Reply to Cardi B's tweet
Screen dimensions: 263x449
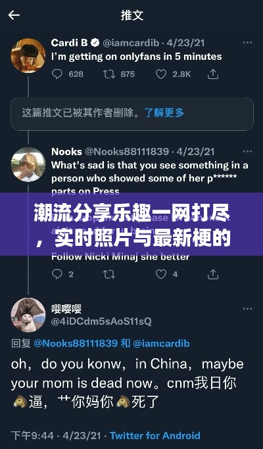pos(57,74)
